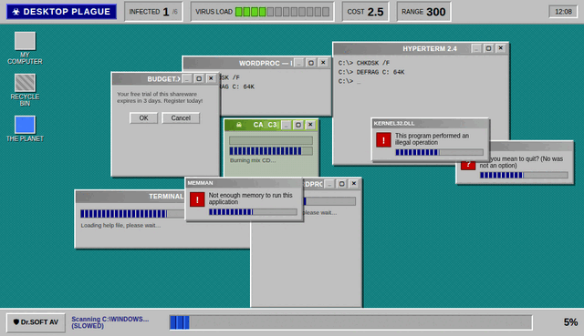Click the 'Burning mix CD...' label
The width and height of the screenshot is (584, 336).
coord(253,160)
